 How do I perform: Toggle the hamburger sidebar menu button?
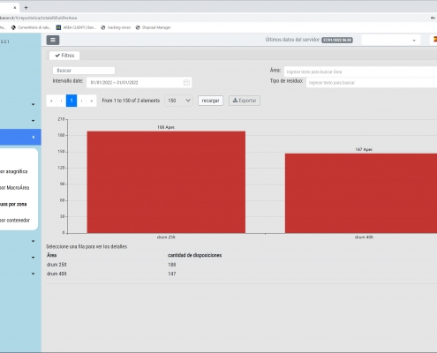(x=53, y=40)
